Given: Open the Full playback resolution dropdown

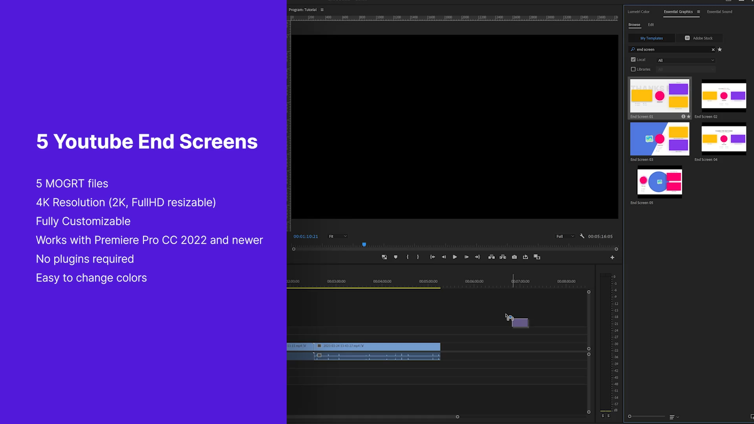Looking at the screenshot, I should [564, 236].
